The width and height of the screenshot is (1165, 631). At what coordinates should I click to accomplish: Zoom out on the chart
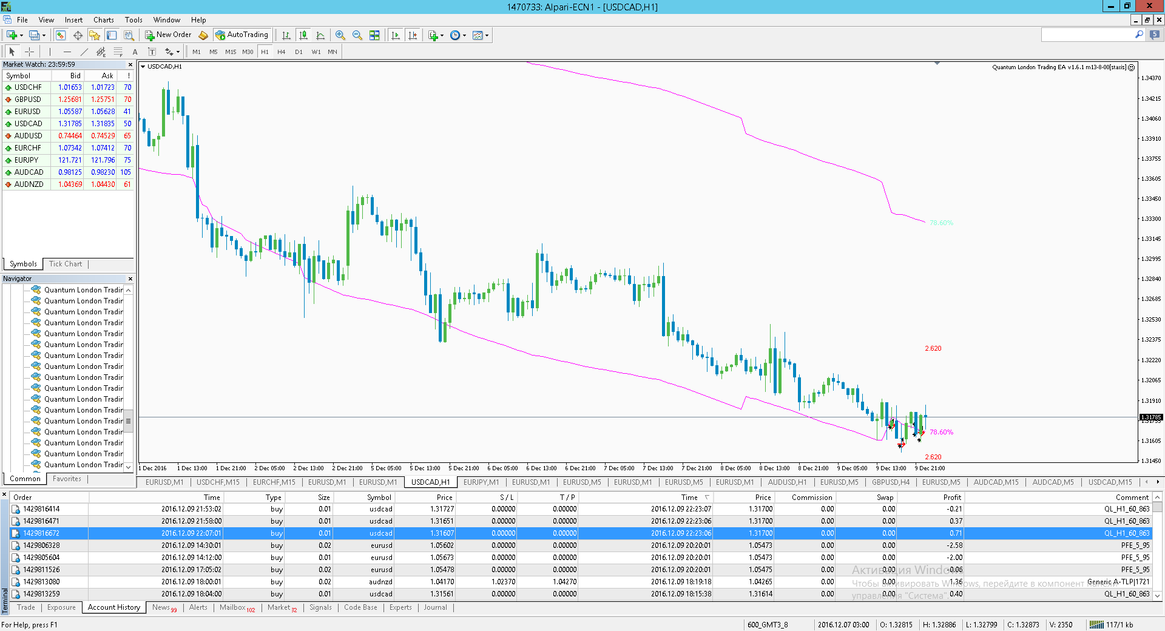coord(357,35)
